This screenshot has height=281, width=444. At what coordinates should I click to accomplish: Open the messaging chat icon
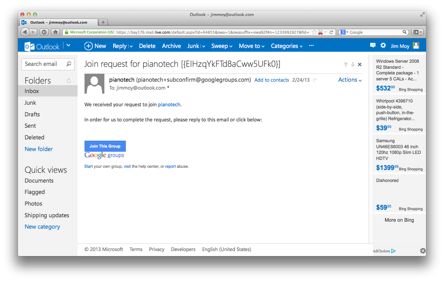pyautogui.click(x=373, y=45)
